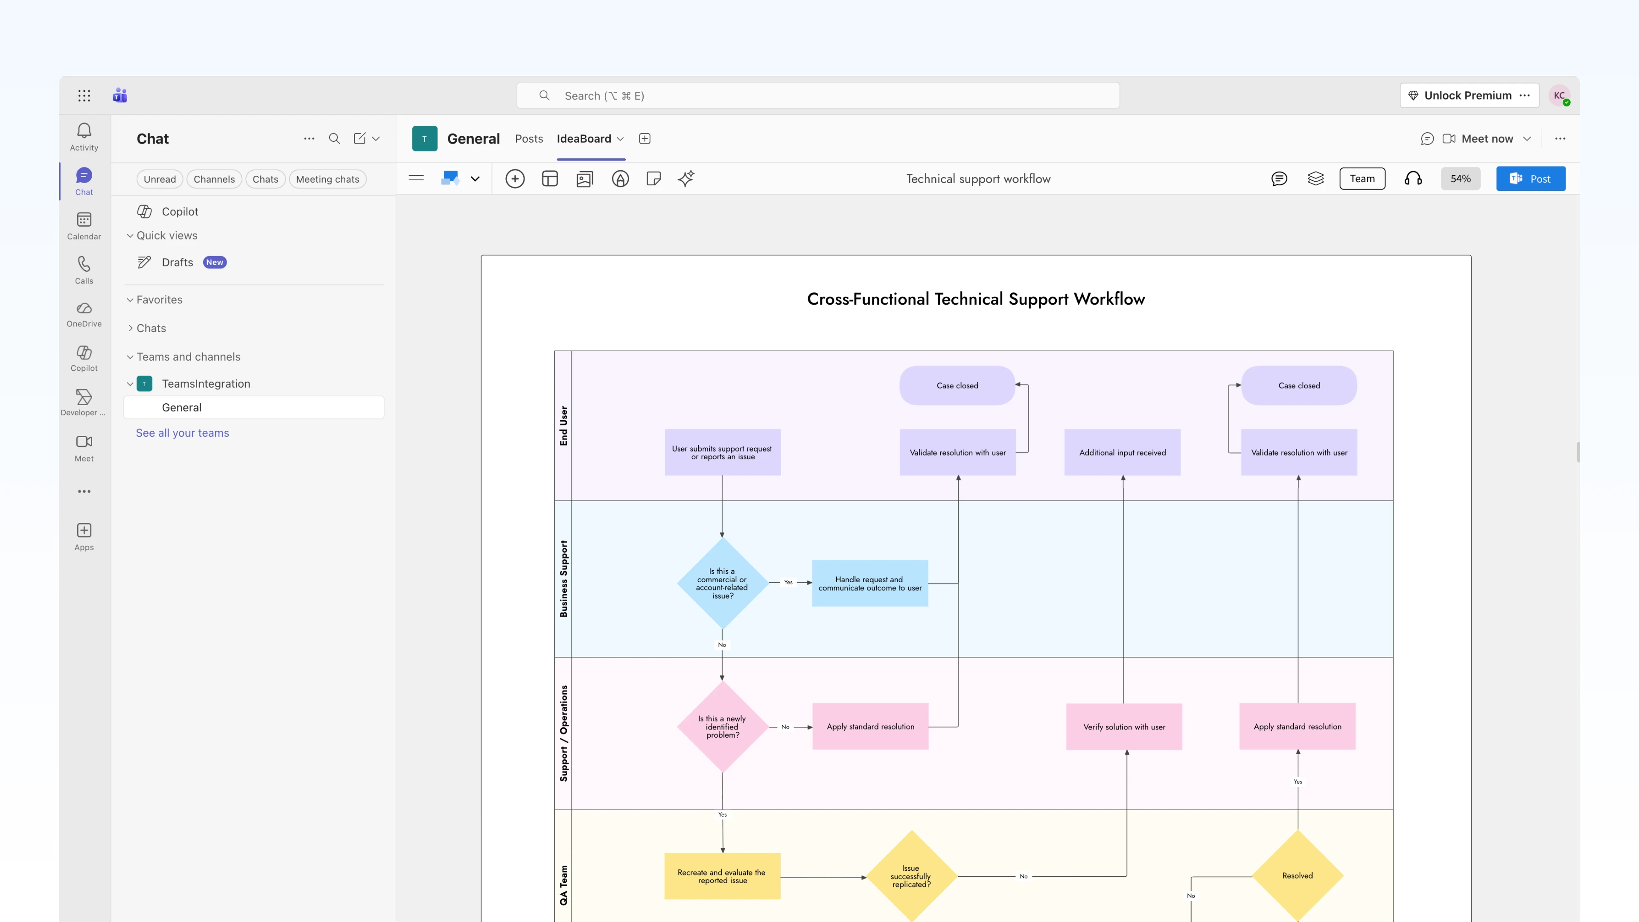Start a new chat message
The width and height of the screenshot is (1639, 922).
click(359, 139)
